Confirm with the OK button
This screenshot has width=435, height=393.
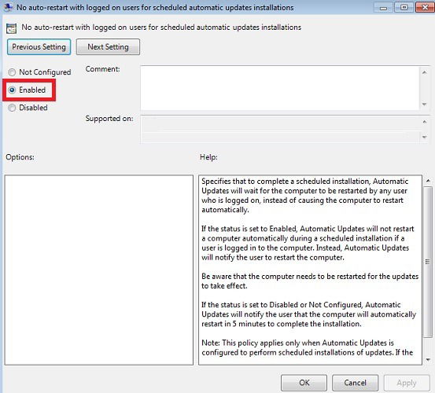[x=304, y=383]
